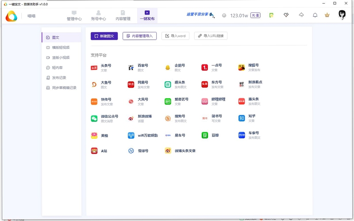
Task: Click the 惠头条 red icon
Action: 242,101
